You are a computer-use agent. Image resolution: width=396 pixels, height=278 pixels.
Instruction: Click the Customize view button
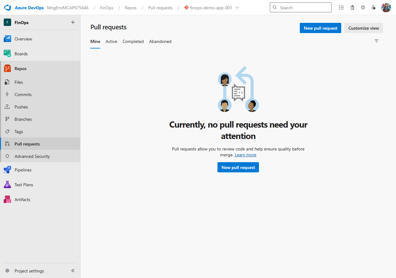364,28
